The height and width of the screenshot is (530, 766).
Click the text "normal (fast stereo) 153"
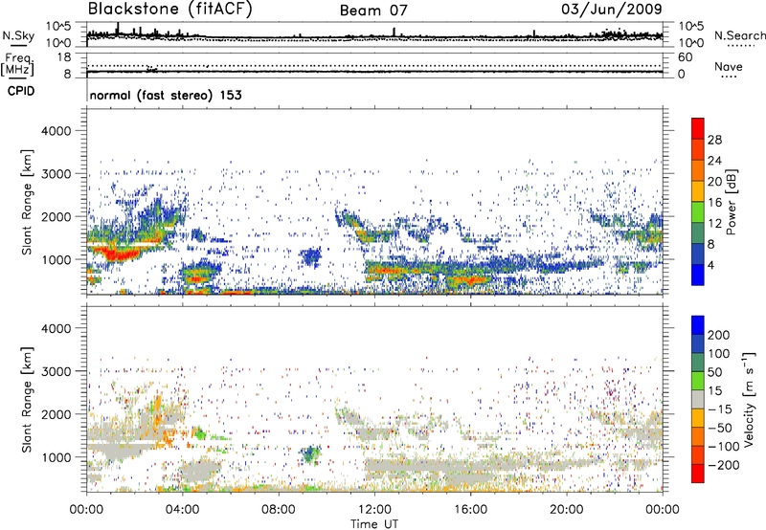(166, 95)
